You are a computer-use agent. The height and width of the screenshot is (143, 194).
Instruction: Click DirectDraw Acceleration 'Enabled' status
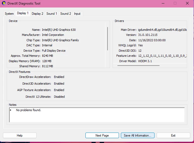(x=59, y=77)
